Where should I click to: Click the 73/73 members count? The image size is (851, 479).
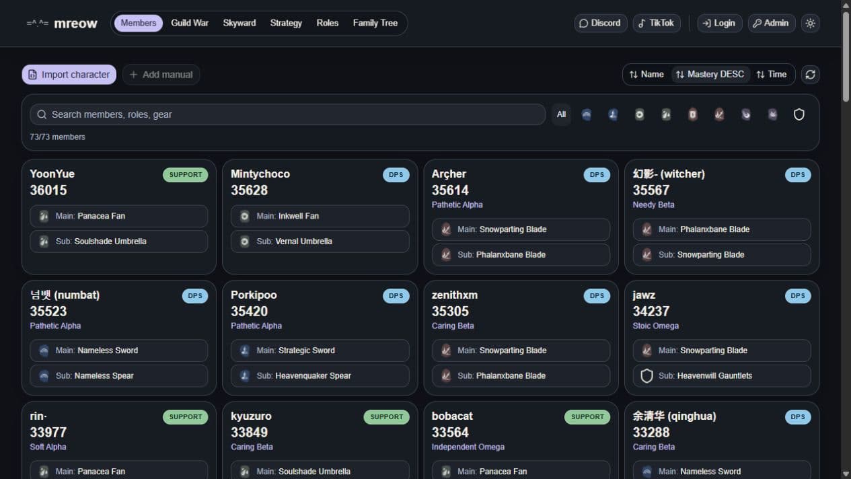pos(58,137)
